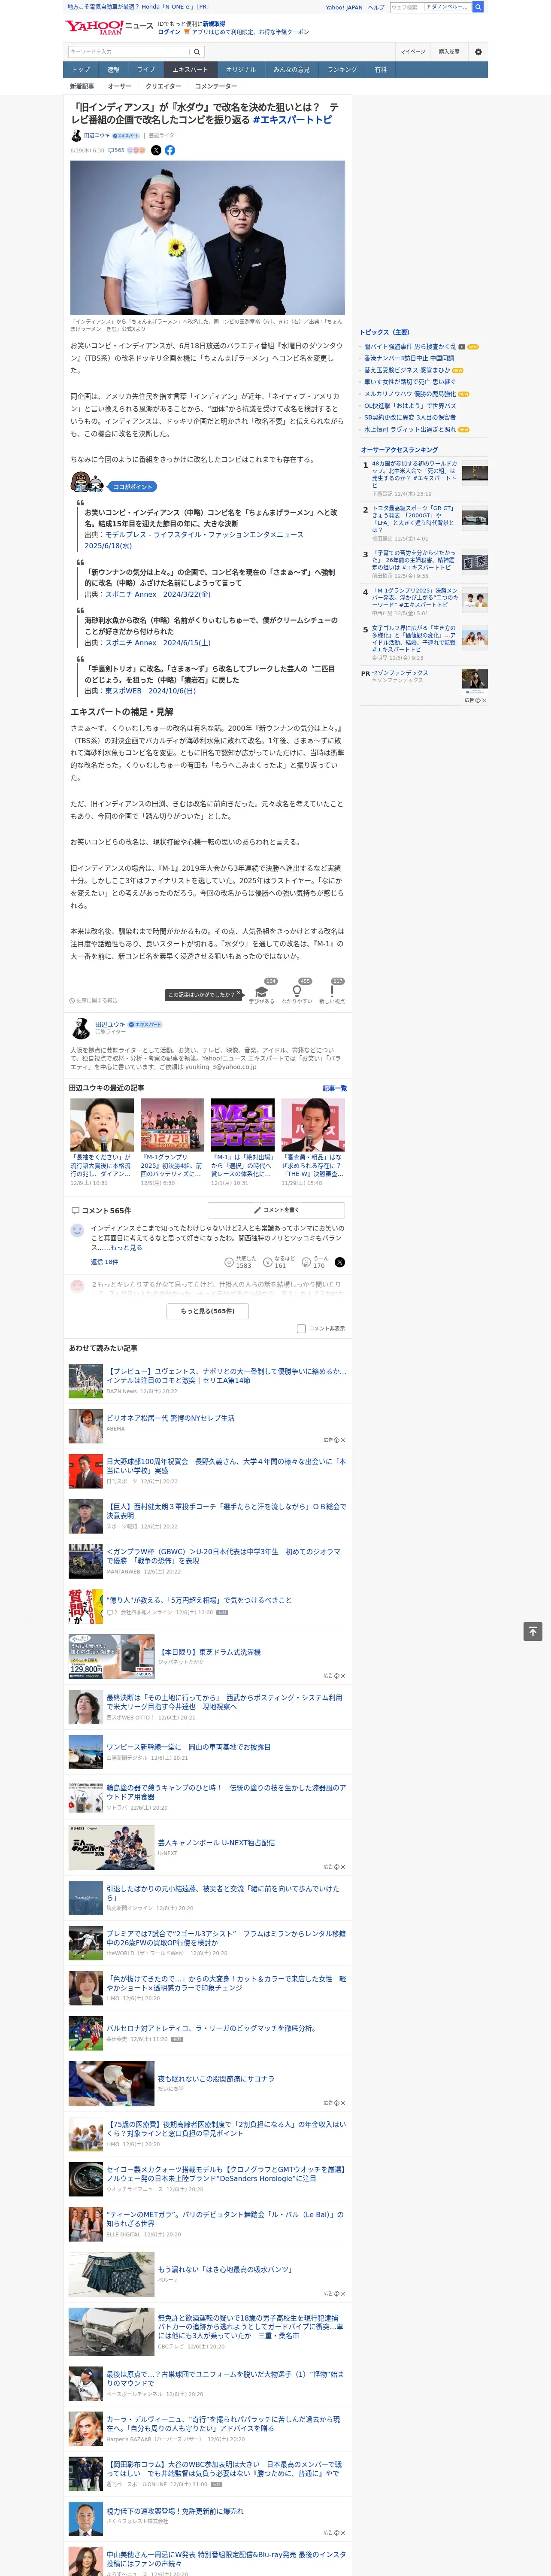
Task: Select the ライブ tab
Action: pyautogui.click(x=146, y=70)
